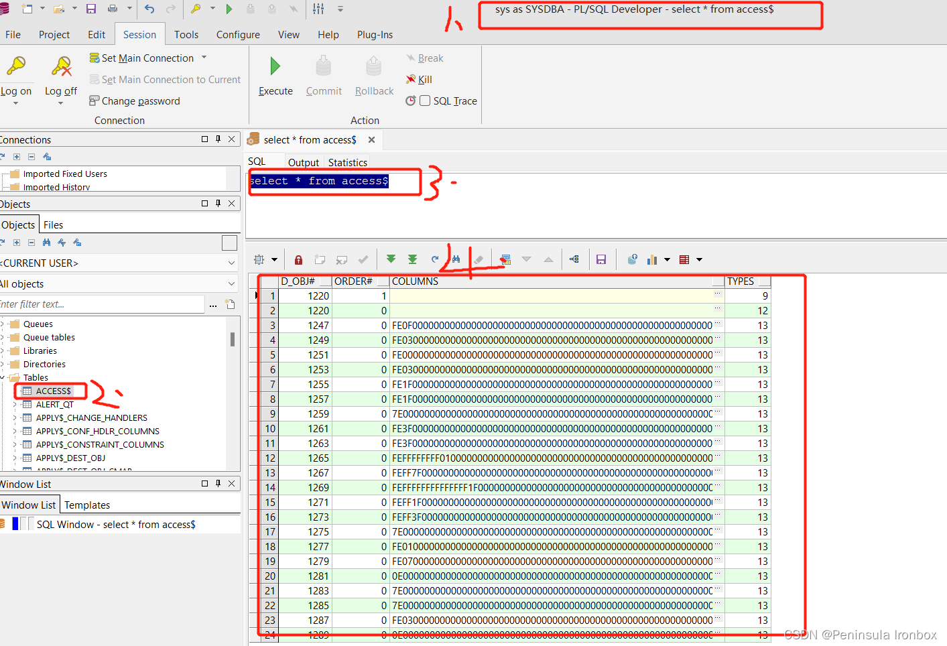Viewport: 947px width, 646px height.
Task: Toggle the SQL Trace checkbox
Action: click(425, 101)
